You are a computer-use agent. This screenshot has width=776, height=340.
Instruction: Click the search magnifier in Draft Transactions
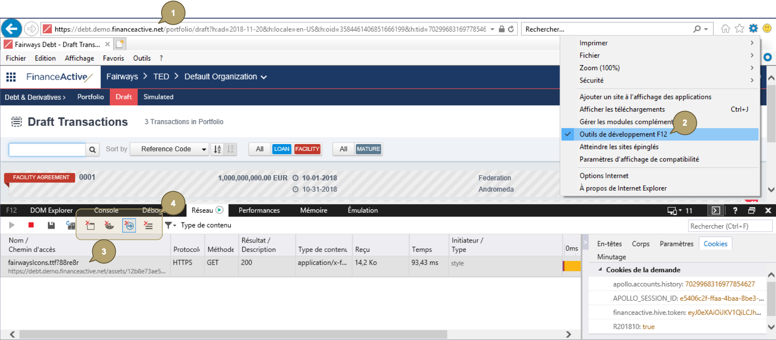coord(92,150)
